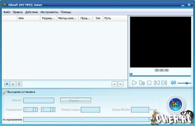
Task: Click the destination path input field
Action: 86,119
